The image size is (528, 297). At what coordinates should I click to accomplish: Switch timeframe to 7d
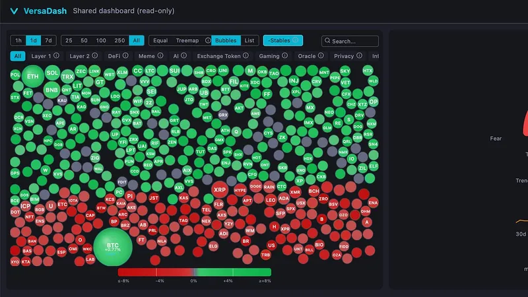coord(48,40)
